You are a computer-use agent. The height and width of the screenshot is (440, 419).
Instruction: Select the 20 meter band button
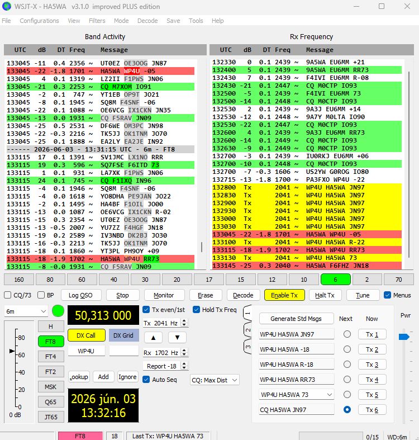click(x=177, y=280)
